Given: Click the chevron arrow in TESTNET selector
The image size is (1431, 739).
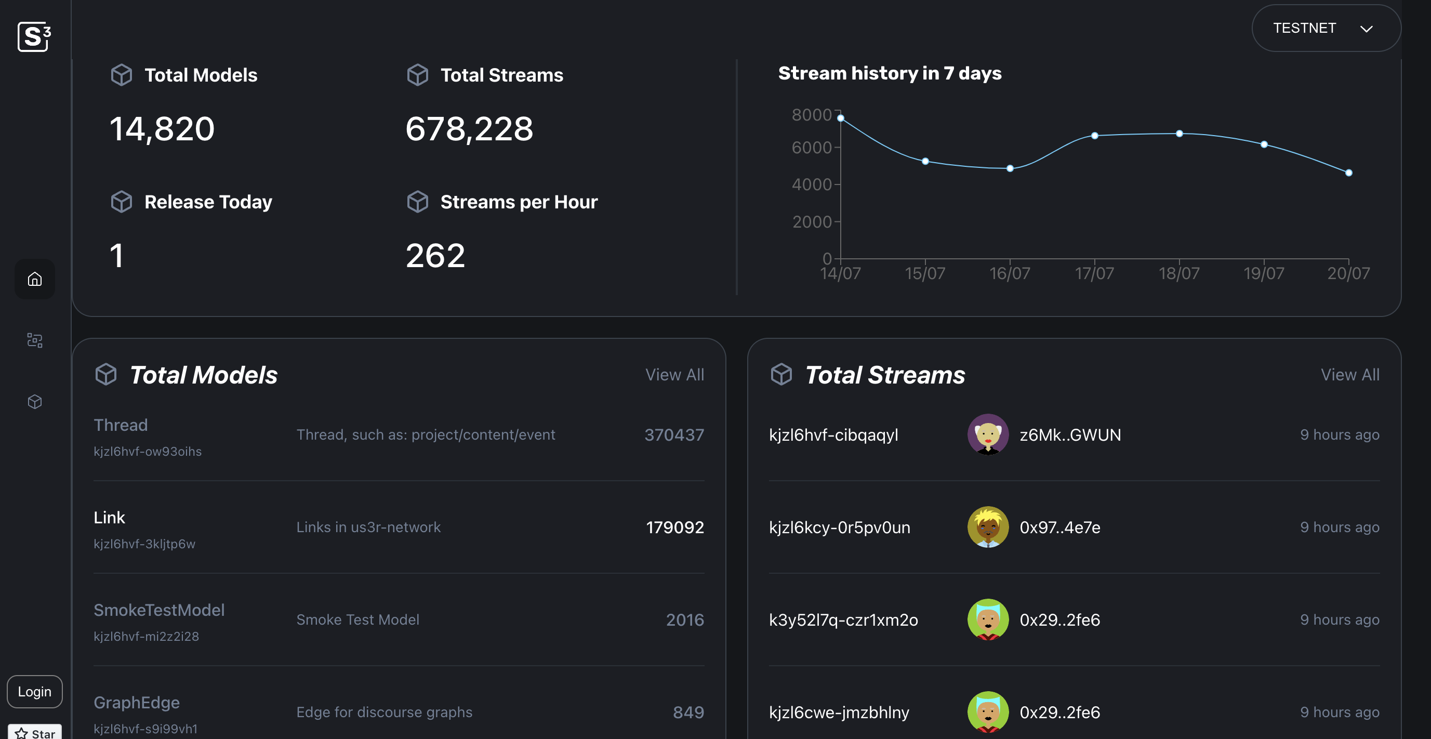Looking at the screenshot, I should (1366, 29).
